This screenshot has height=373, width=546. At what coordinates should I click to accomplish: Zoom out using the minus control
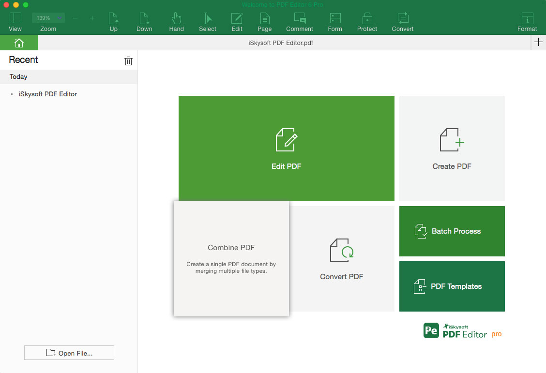[75, 18]
